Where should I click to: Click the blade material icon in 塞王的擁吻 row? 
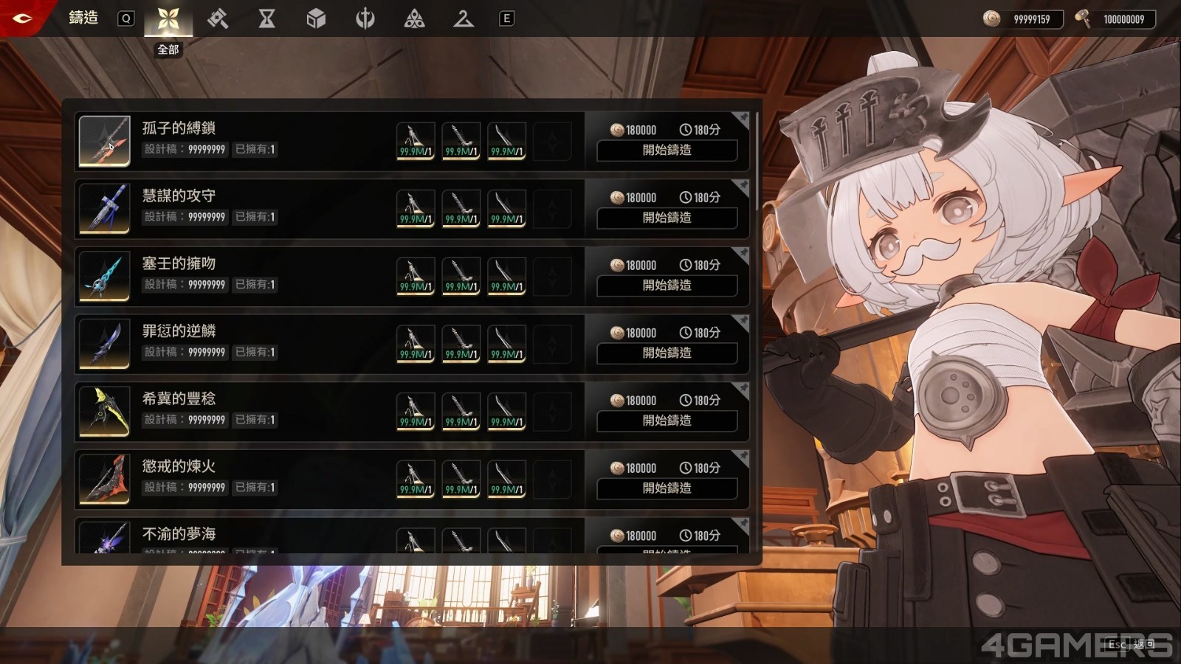(506, 276)
